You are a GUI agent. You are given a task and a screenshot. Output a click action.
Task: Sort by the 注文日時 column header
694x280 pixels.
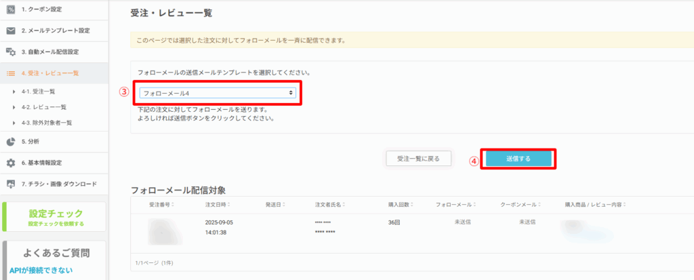pyautogui.click(x=217, y=204)
